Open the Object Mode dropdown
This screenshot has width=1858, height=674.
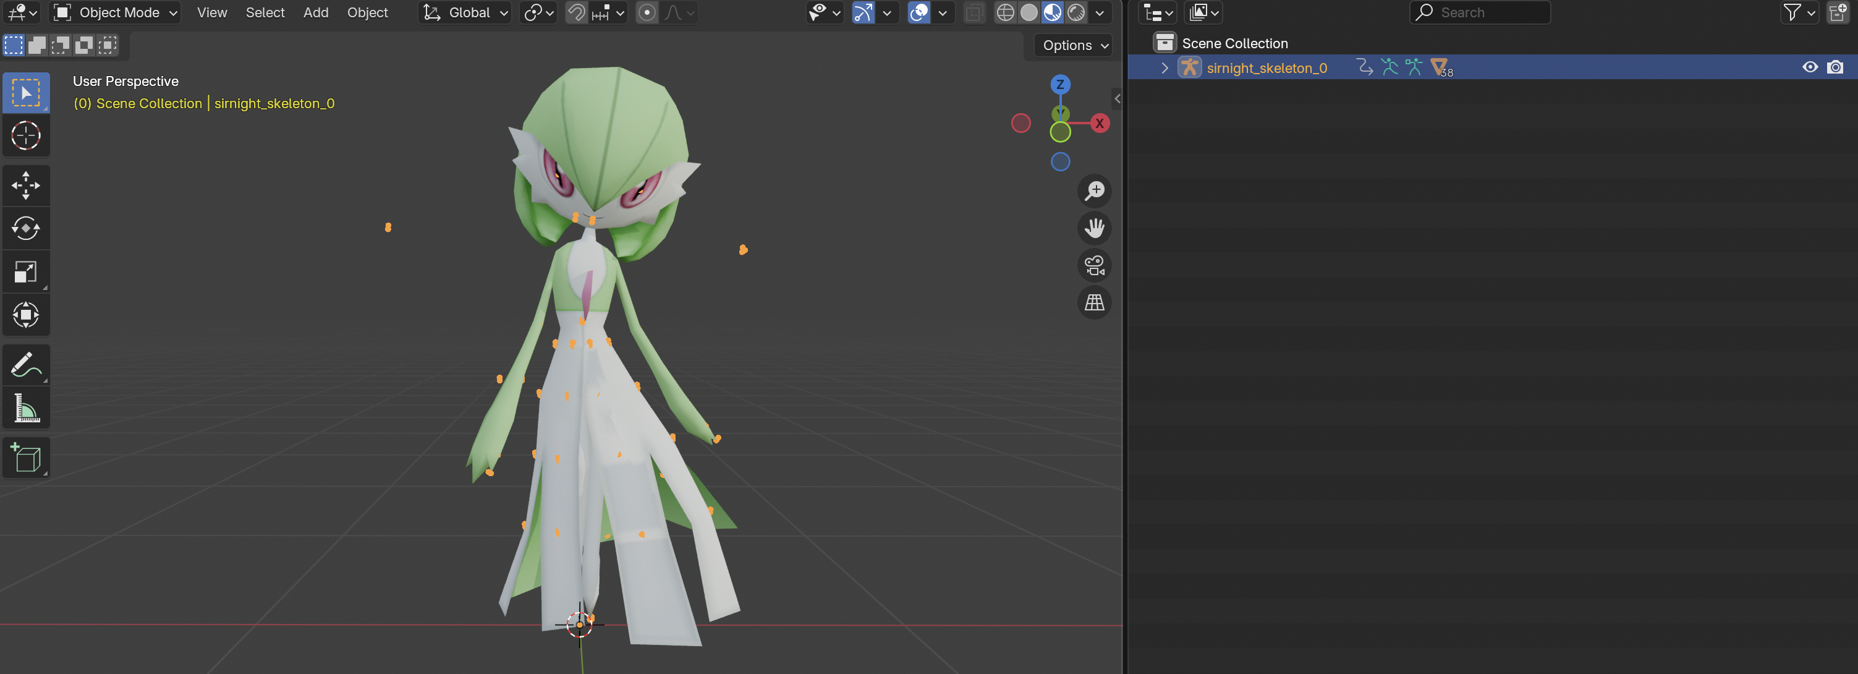(x=116, y=12)
